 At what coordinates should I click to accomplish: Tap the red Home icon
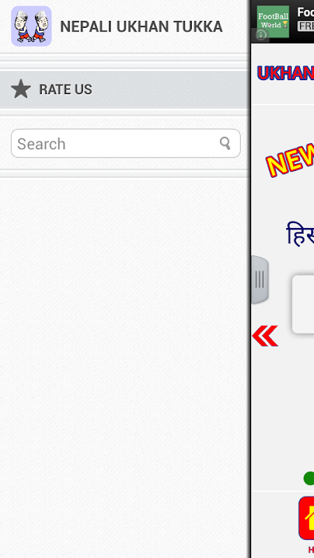[306, 518]
